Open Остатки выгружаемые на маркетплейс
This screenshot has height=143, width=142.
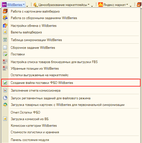71,75
